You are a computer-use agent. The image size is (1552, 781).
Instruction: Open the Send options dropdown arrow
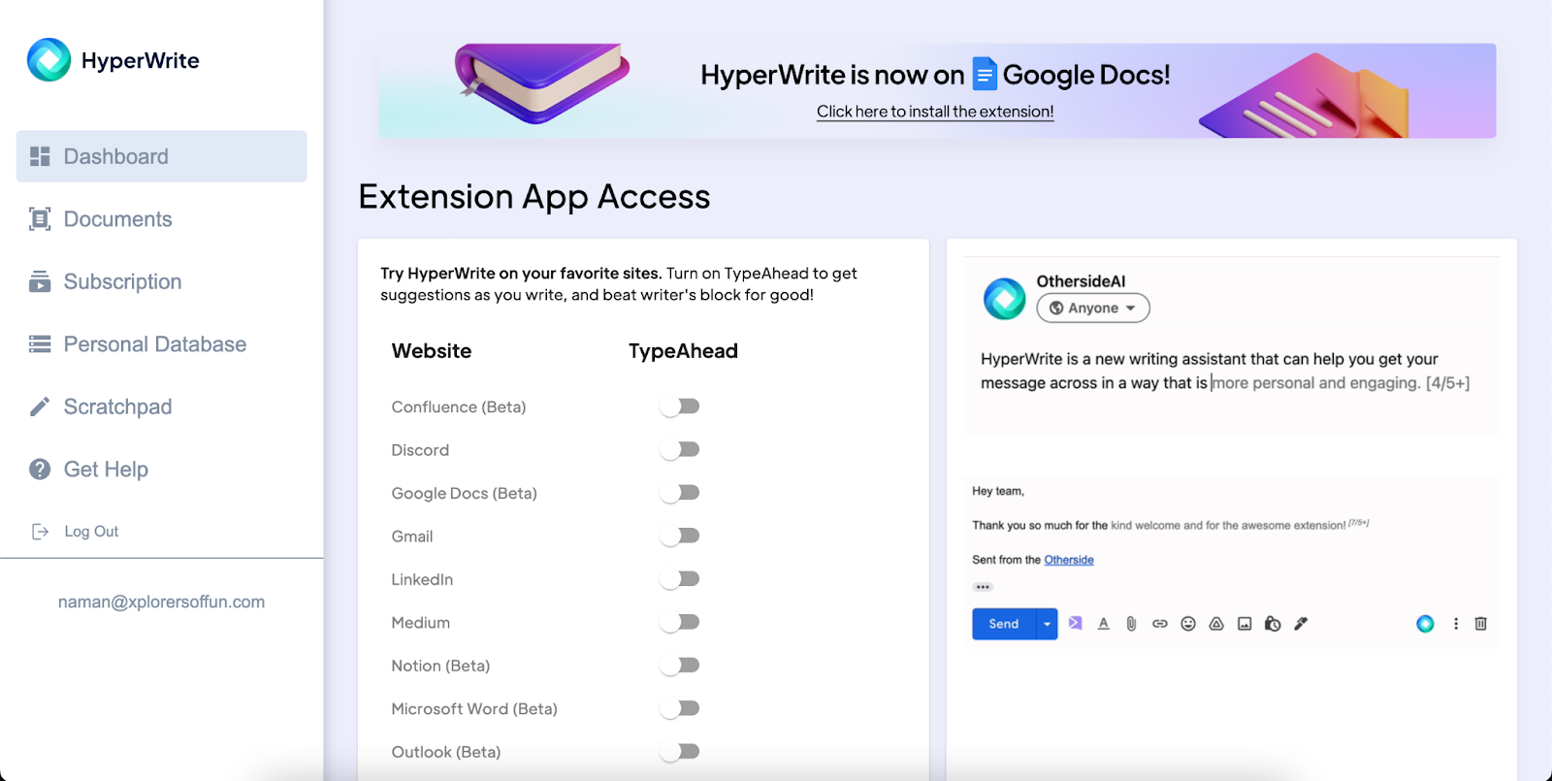(1047, 624)
